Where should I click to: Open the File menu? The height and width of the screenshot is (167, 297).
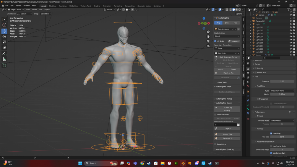[x=7, y=6]
